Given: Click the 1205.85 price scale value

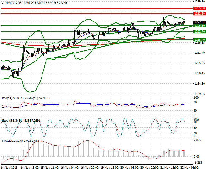Looking at the screenshot, I should [199, 63].
